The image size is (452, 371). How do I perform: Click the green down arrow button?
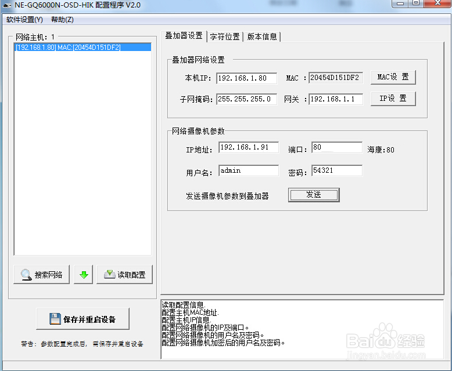[x=84, y=275]
